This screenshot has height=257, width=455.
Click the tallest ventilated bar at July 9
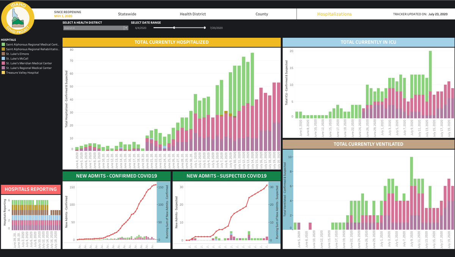point(411,193)
